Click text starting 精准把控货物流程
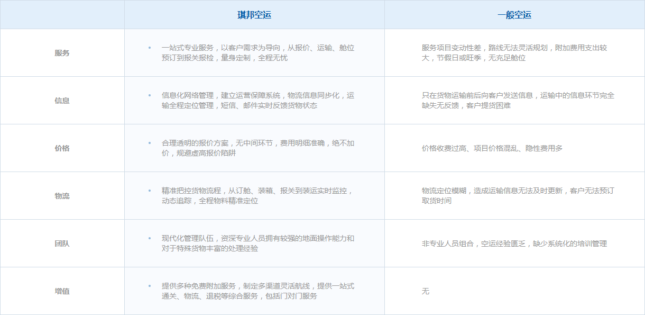This screenshot has width=645, height=315. [257, 196]
